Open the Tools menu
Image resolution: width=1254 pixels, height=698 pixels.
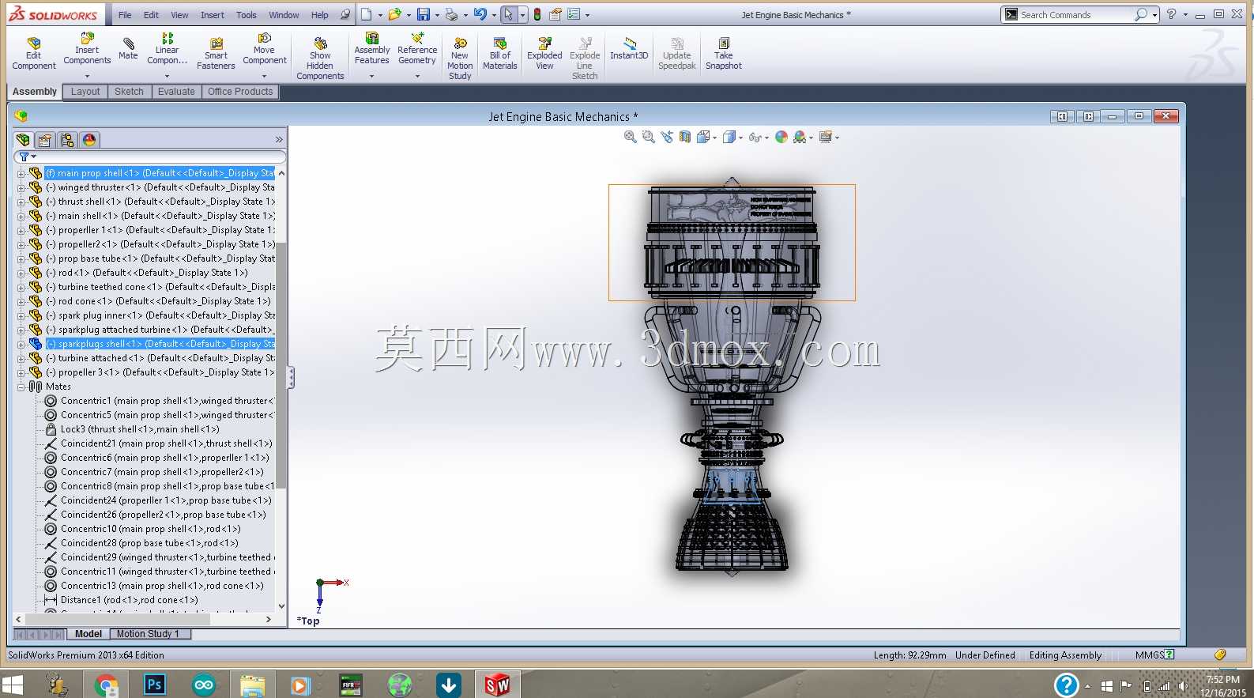coord(247,15)
